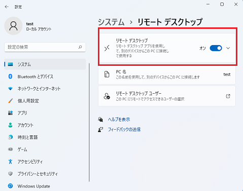Viewport: 243px width, 191px height.
Task: Go to 個人用設定 page
Action: coord(45,101)
